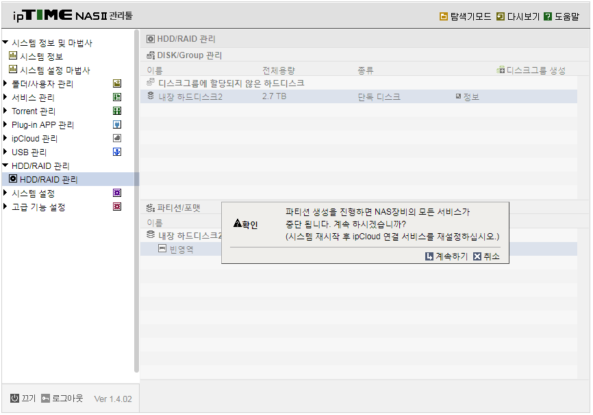This screenshot has height=415, width=593.
Task: Click the 빈영역 partition icon
Action: click(162, 248)
